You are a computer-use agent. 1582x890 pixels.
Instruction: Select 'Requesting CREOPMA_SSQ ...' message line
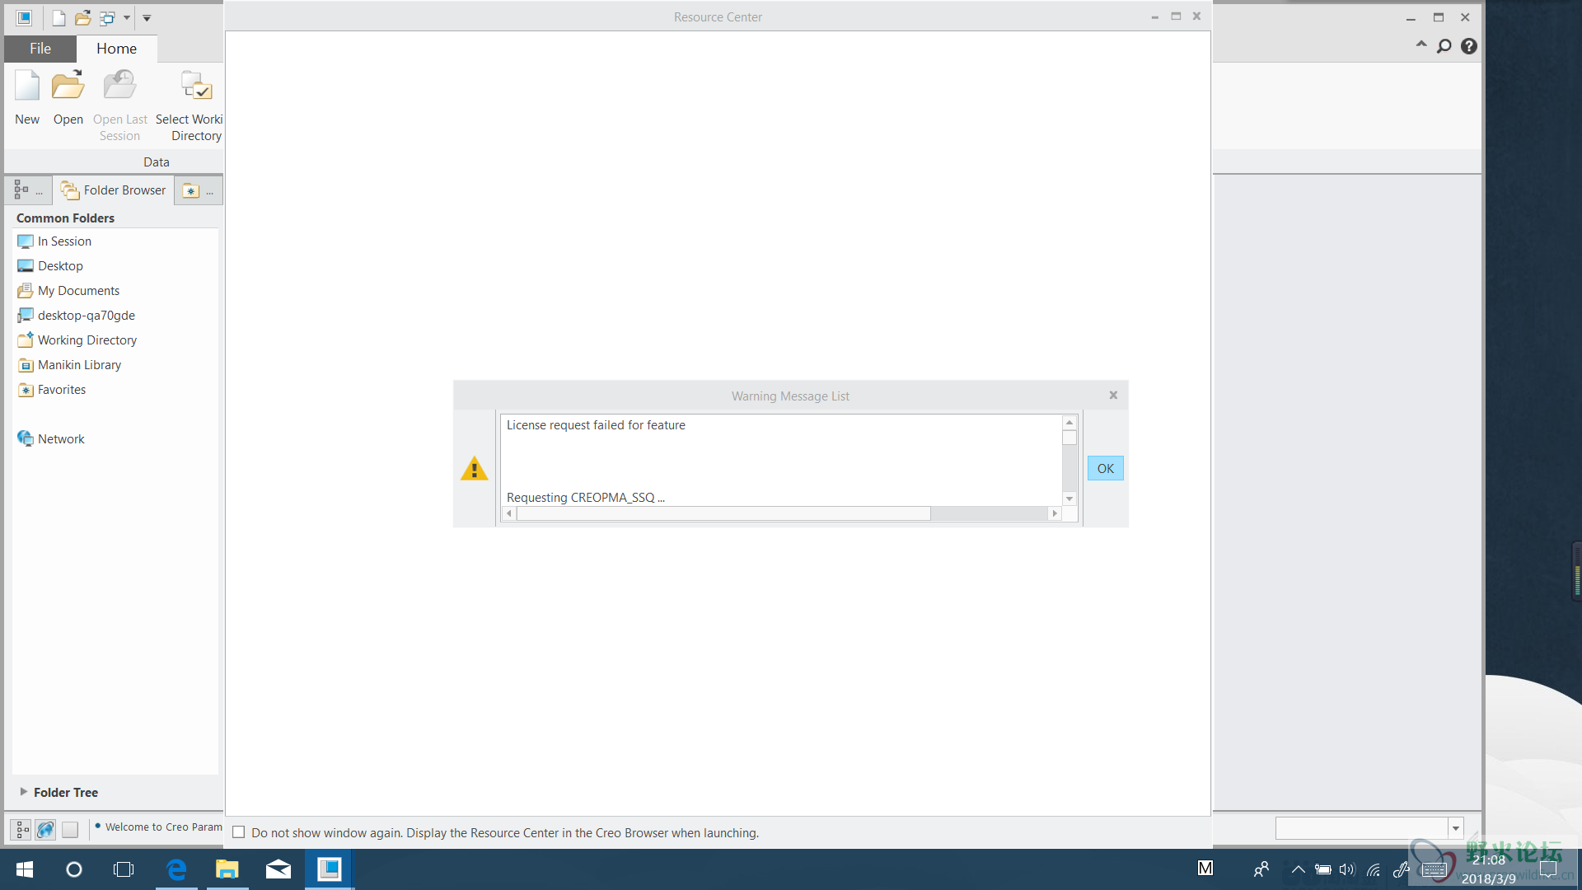585,498
